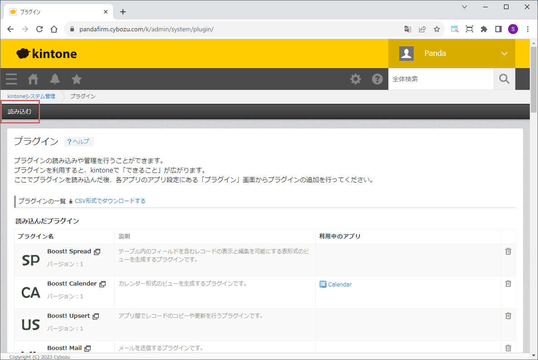Open the help question mark icon
This screenshot has width=538, height=360.
[x=377, y=79]
